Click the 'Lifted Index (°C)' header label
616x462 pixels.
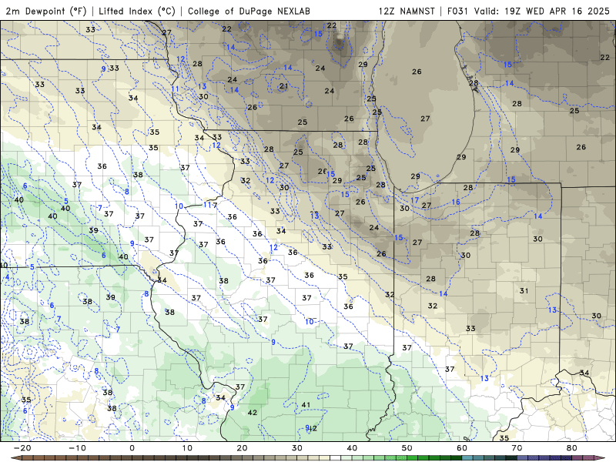(137, 11)
